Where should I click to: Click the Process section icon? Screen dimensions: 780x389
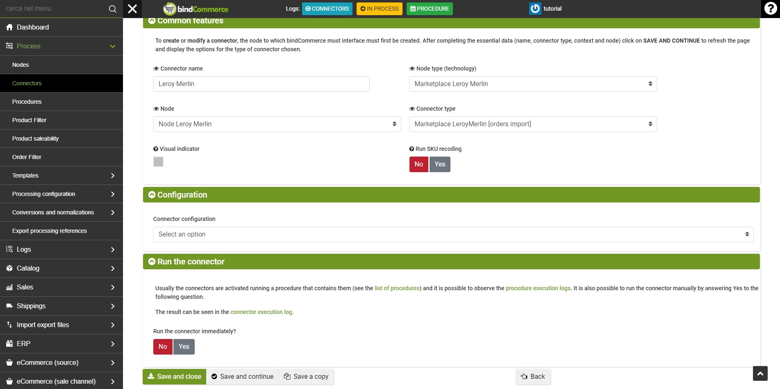pos(9,46)
